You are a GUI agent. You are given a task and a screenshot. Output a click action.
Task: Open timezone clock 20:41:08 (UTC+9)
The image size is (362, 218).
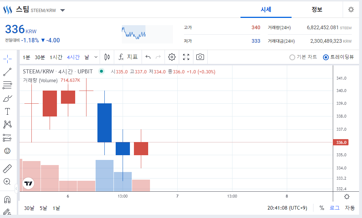[287, 208]
